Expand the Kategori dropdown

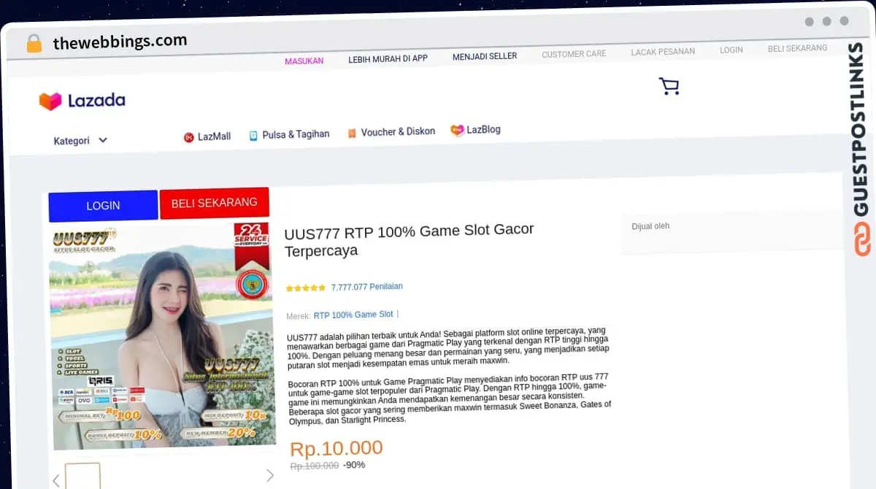point(80,141)
